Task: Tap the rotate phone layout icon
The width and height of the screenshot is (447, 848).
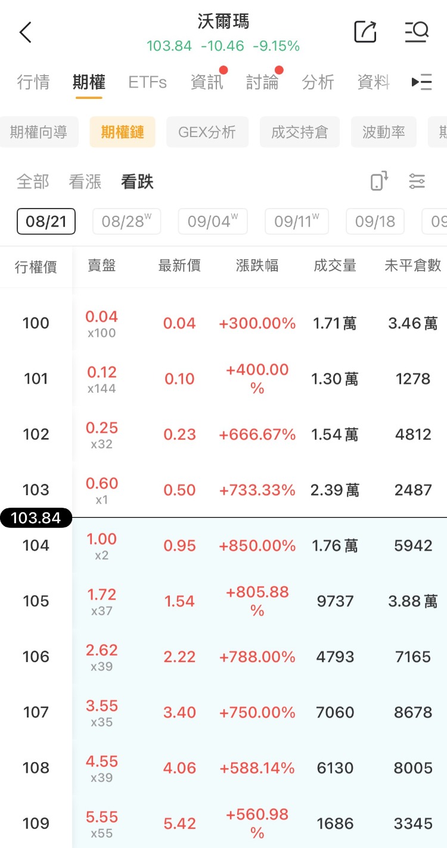Action: click(x=379, y=181)
